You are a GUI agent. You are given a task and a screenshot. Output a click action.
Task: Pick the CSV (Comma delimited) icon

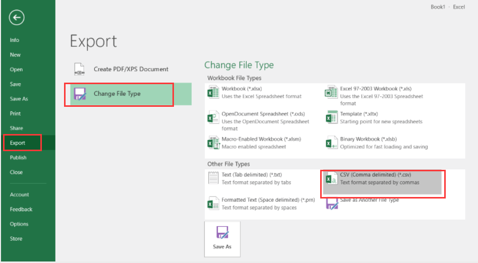(331, 179)
